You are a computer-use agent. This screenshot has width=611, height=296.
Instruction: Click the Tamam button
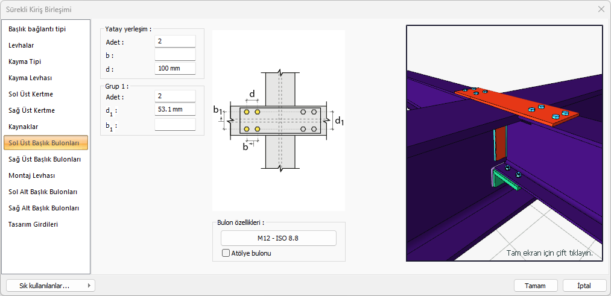click(x=535, y=286)
